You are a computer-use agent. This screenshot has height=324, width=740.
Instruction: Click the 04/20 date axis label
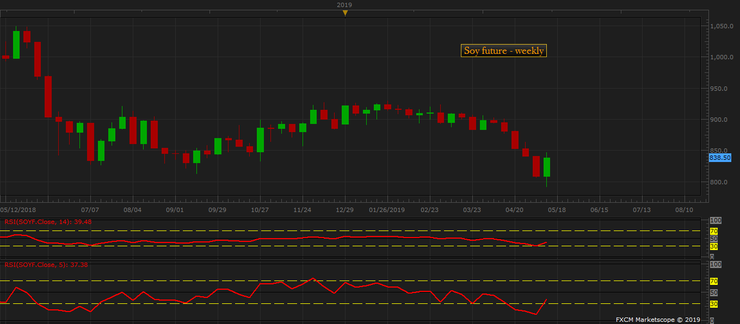(514, 209)
